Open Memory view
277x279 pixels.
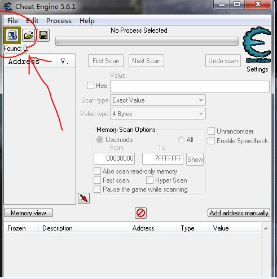(28, 213)
